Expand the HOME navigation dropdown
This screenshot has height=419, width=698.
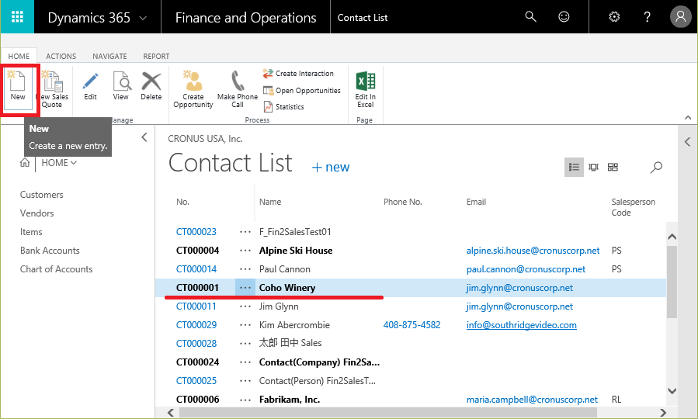coord(74,163)
